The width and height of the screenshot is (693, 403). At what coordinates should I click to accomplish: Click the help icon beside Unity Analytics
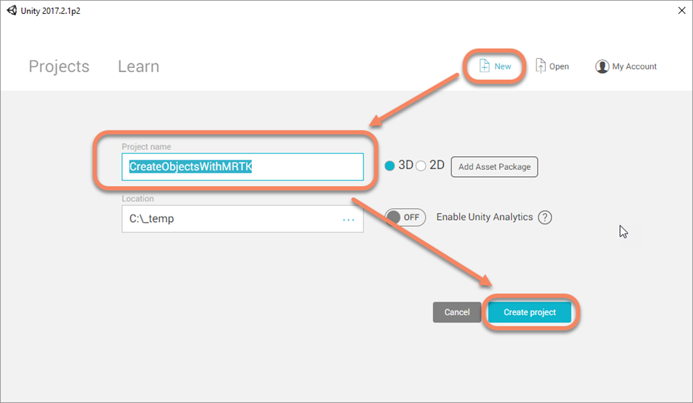[545, 217]
